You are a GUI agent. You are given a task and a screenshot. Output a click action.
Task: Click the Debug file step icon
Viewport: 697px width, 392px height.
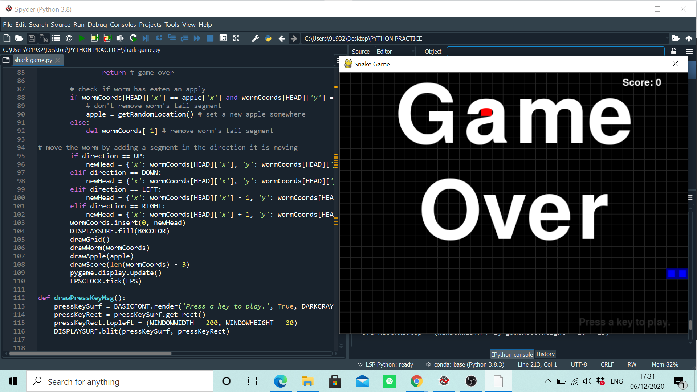pyautogui.click(x=146, y=38)
